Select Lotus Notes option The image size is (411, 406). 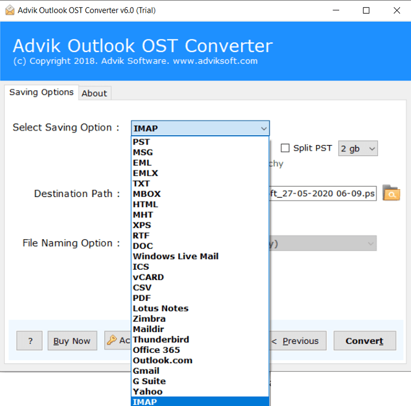click(x=200, y=309)
